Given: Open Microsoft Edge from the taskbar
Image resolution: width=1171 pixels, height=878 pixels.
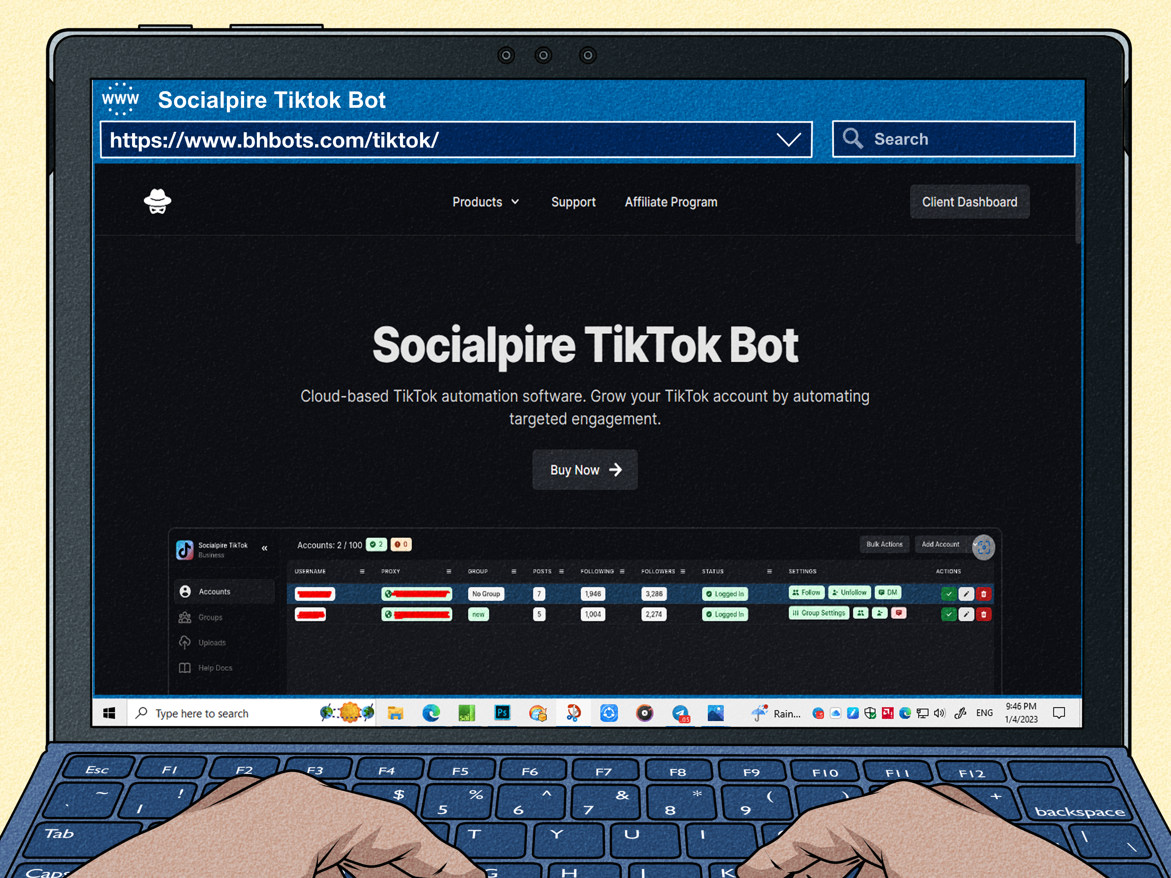Looking at the screenshot, I should click(x=431, y=713).
